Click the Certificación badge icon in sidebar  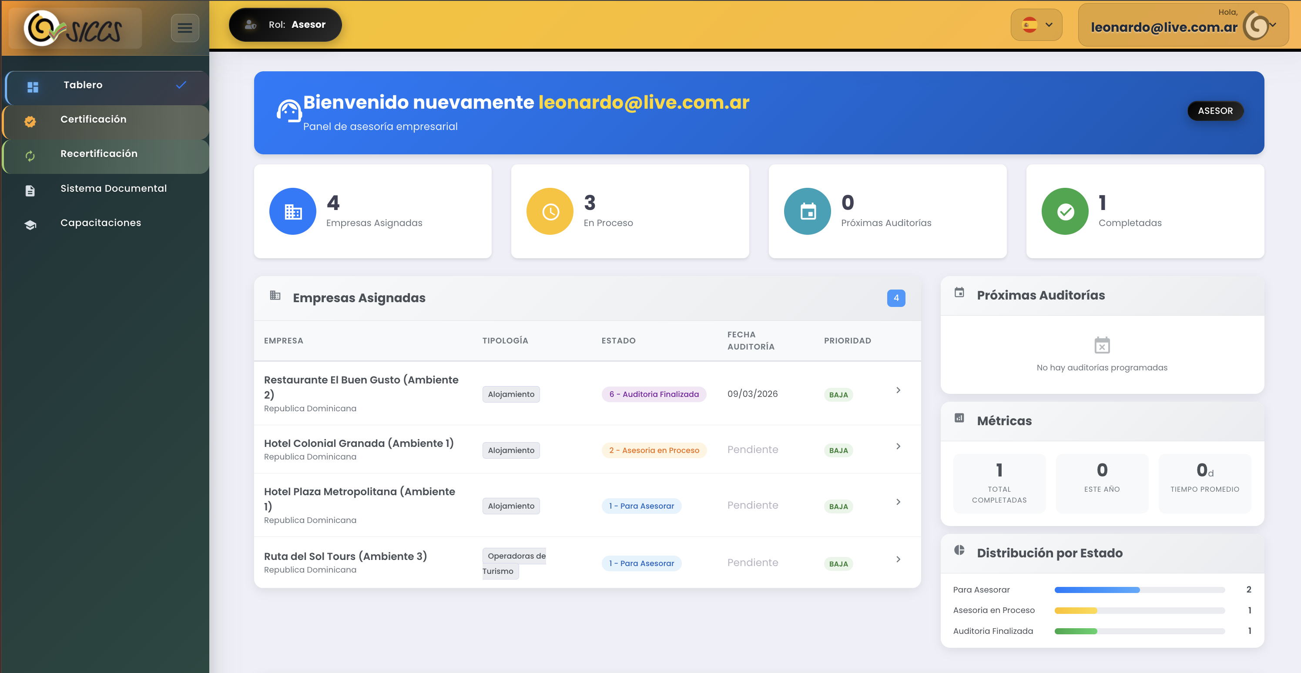click(x=30, y=121)
